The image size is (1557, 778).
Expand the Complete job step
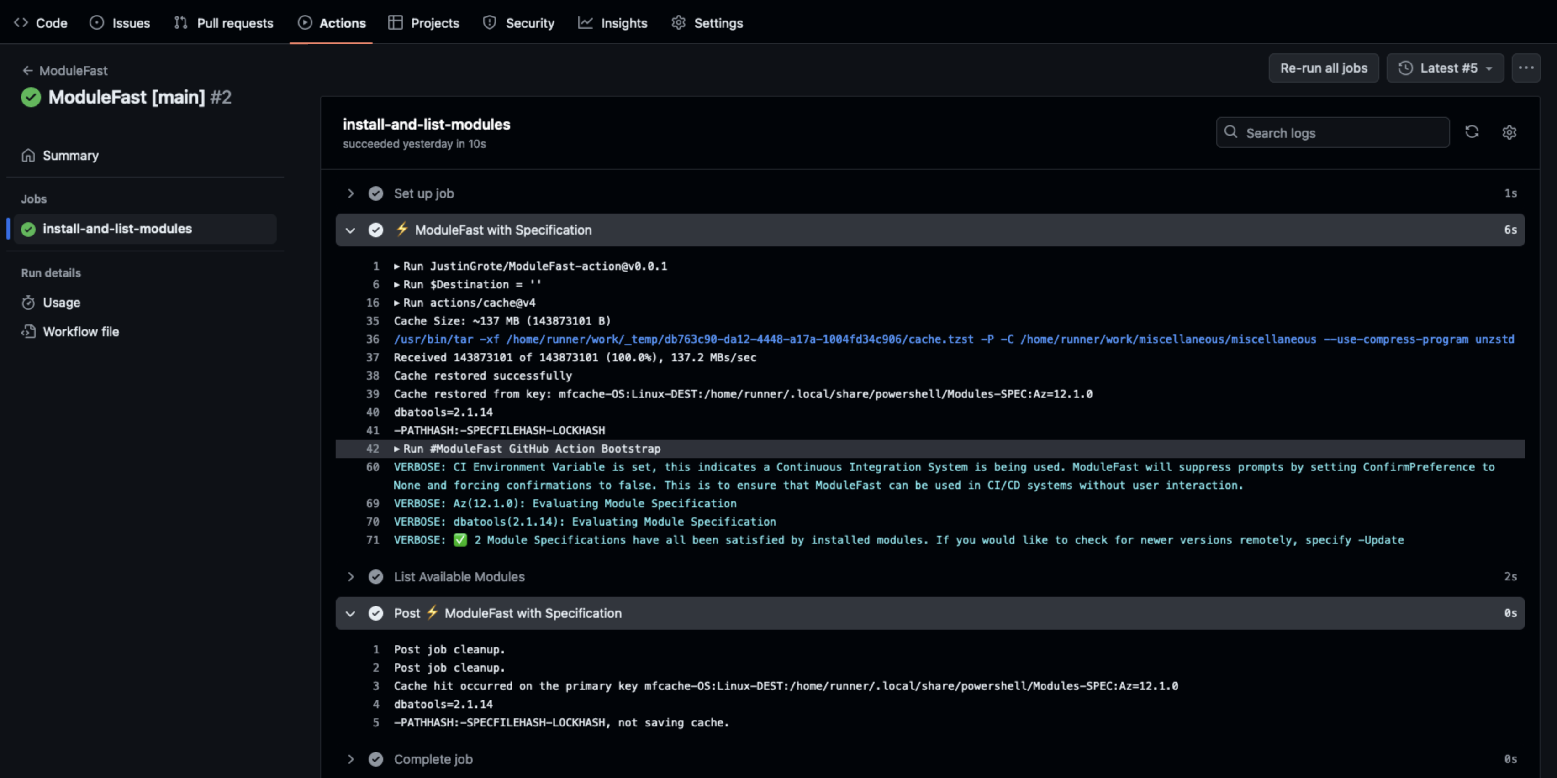point(930,759)
